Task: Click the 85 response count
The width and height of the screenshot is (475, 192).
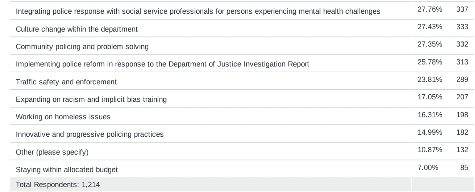Action: pos(464,167)
